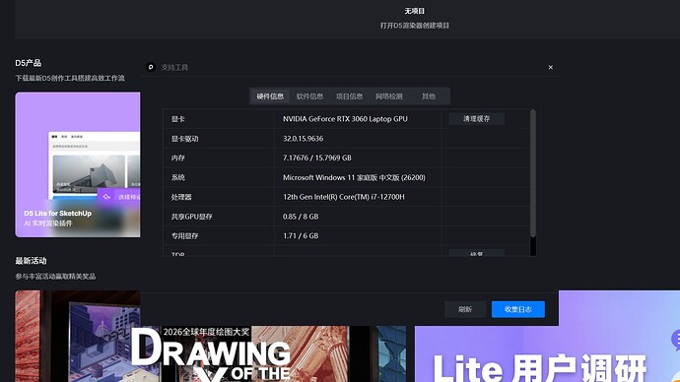Select dedicated memory value 1.71 / 6 GB
The image size is (680, 382).
(x=301, y=236)
